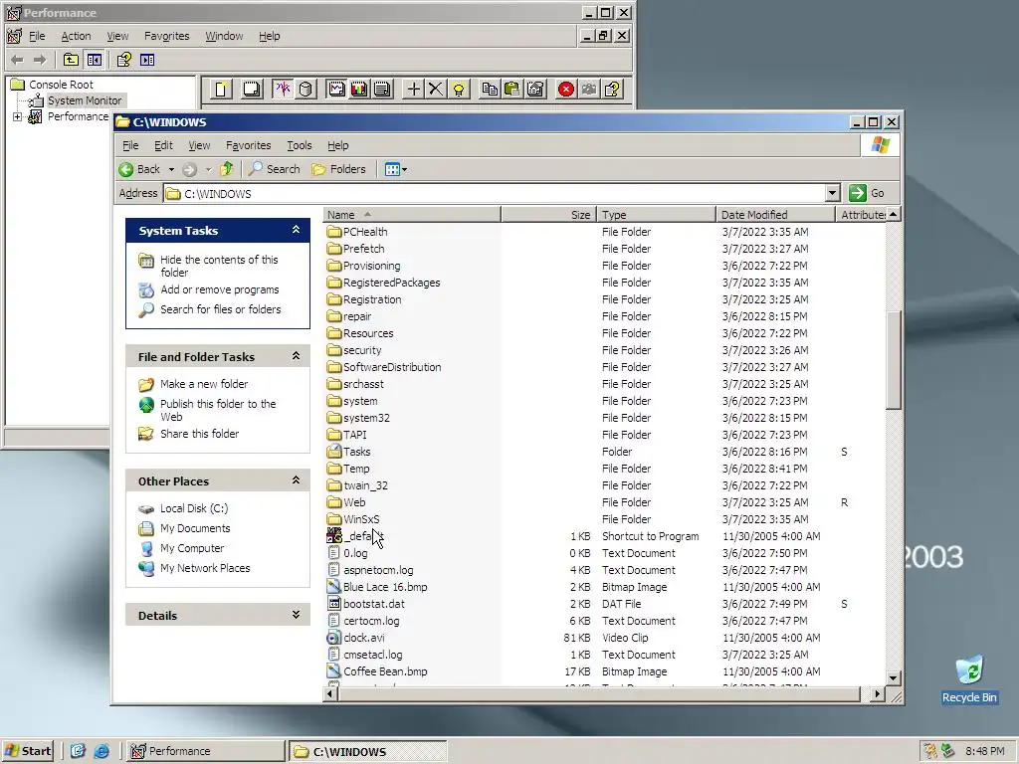The height and width of the screenshot is (764, 1019).
Task: Click Back arrow in Performance console toolbar
Action: pyautogui.click(x=18, y=60)
